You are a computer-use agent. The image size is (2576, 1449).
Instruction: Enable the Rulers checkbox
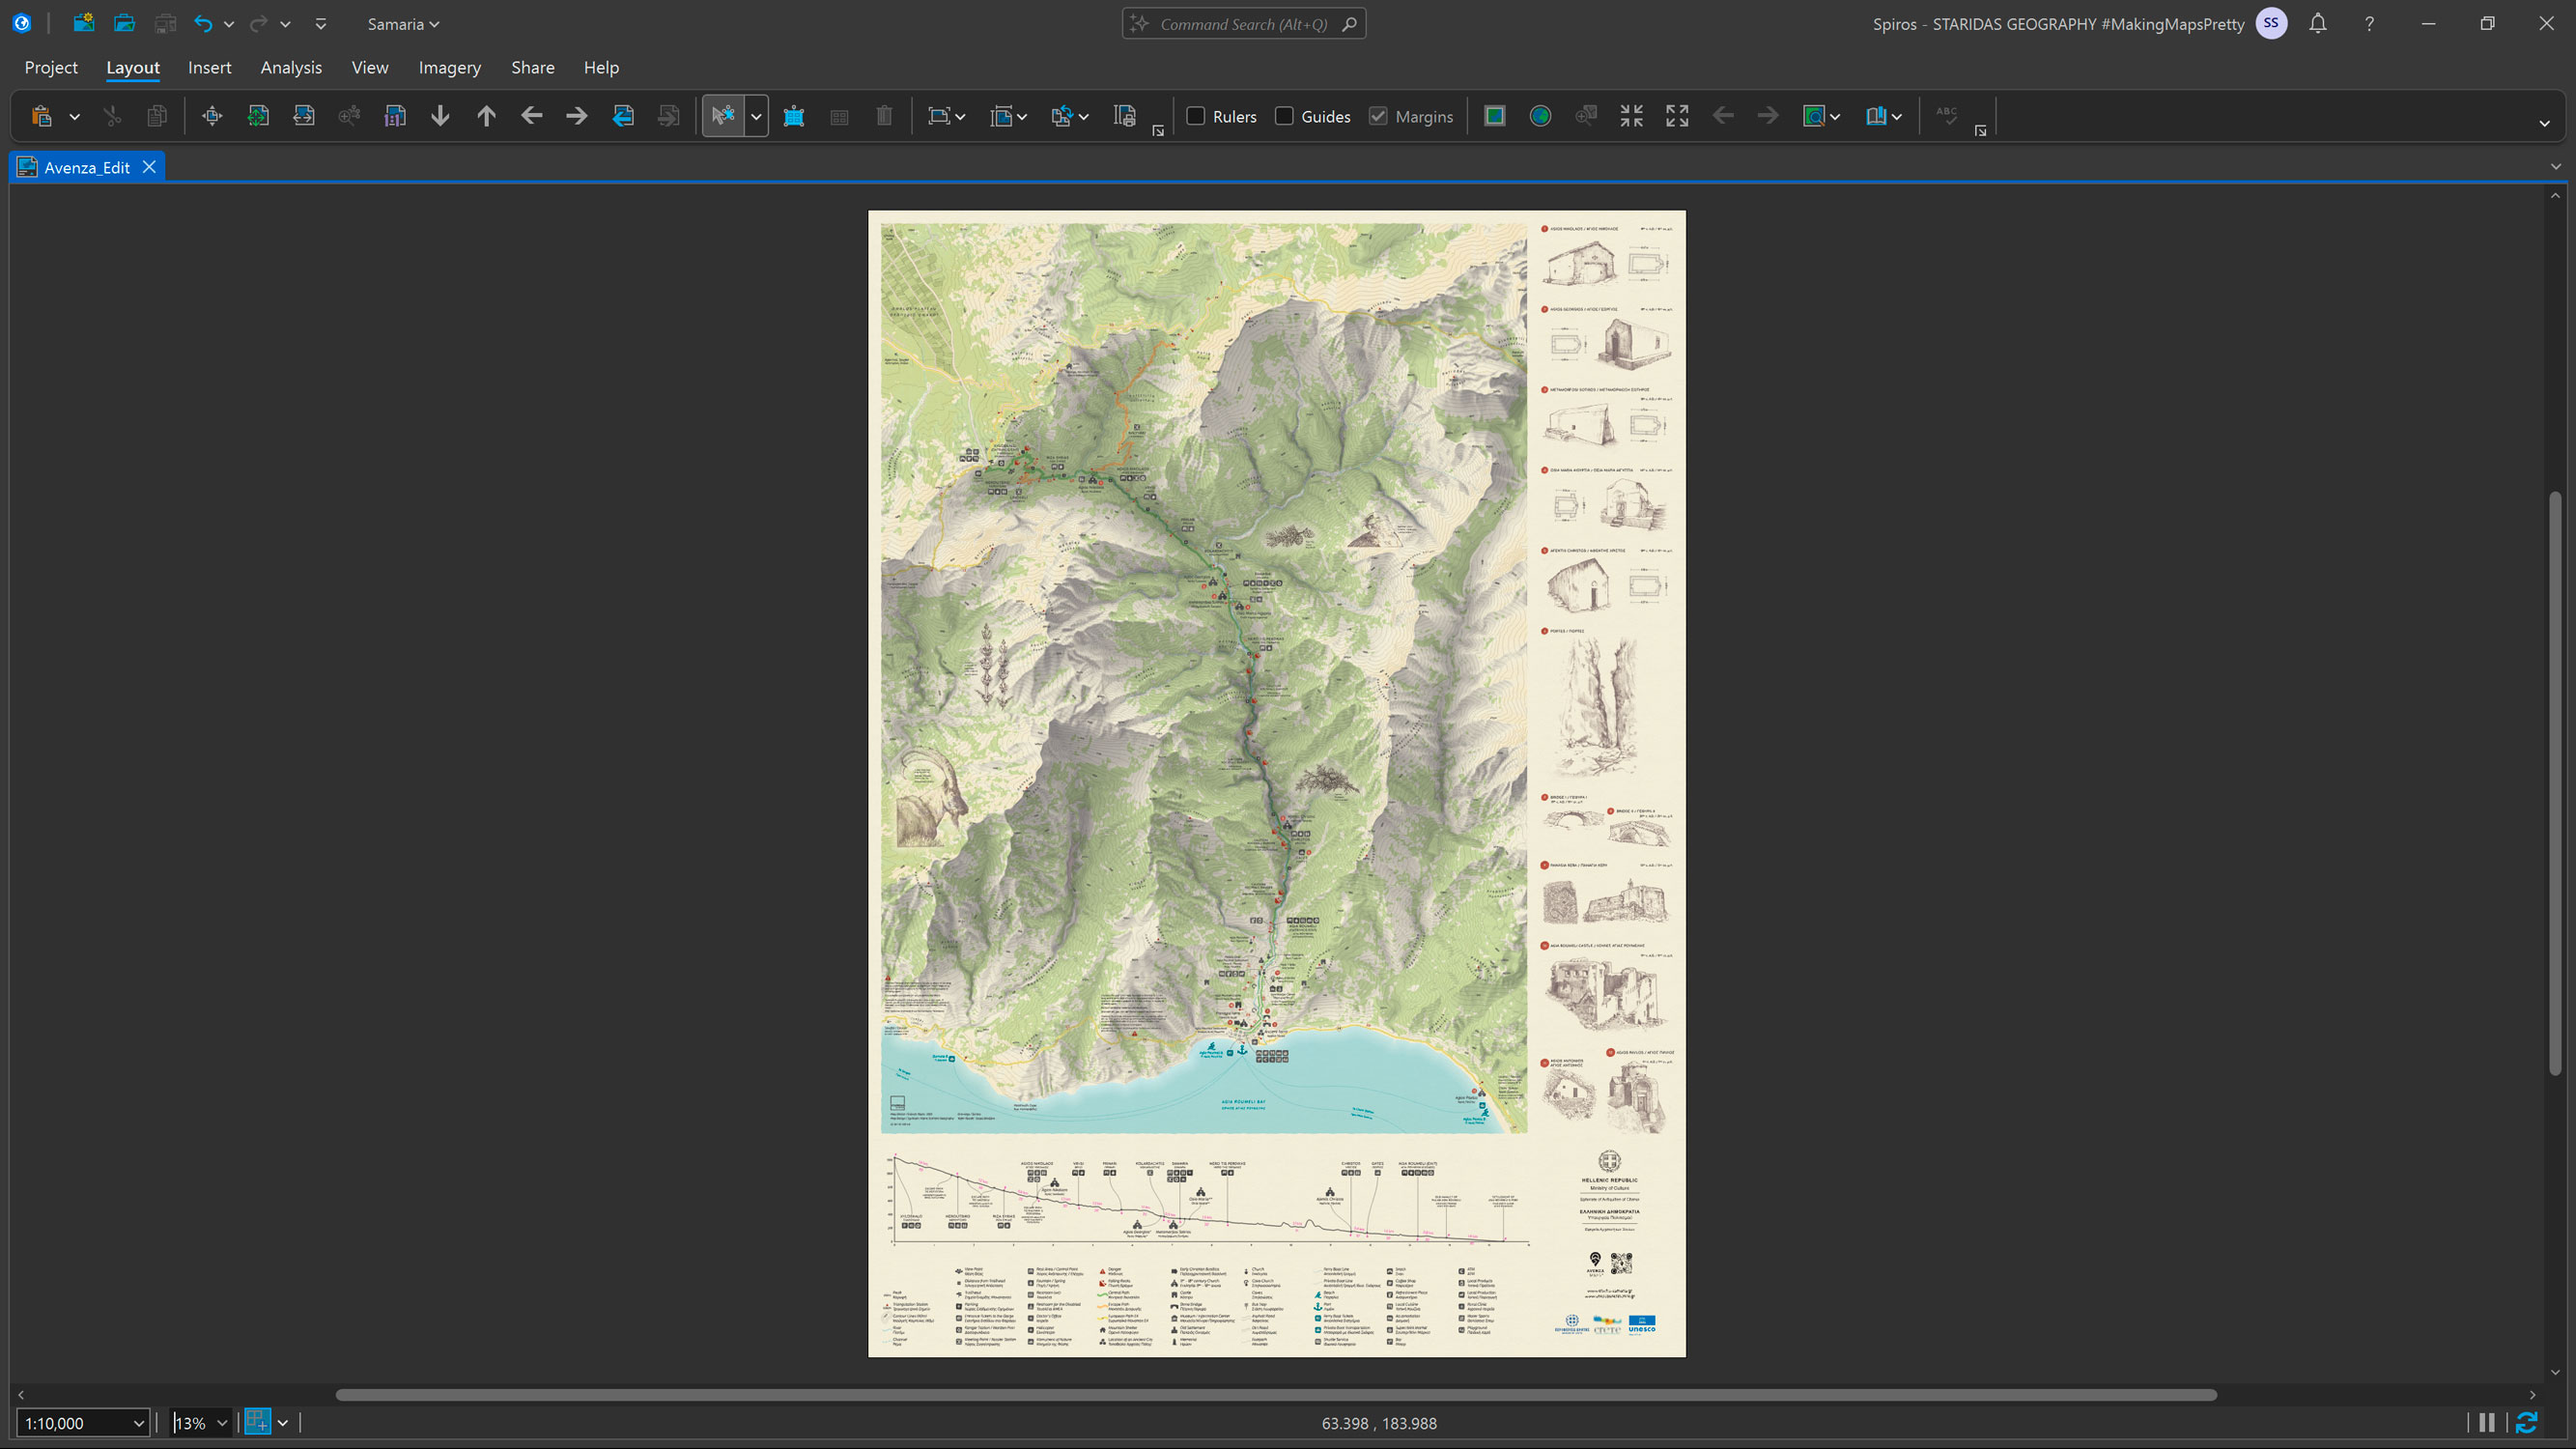[x=1196, y=116]
